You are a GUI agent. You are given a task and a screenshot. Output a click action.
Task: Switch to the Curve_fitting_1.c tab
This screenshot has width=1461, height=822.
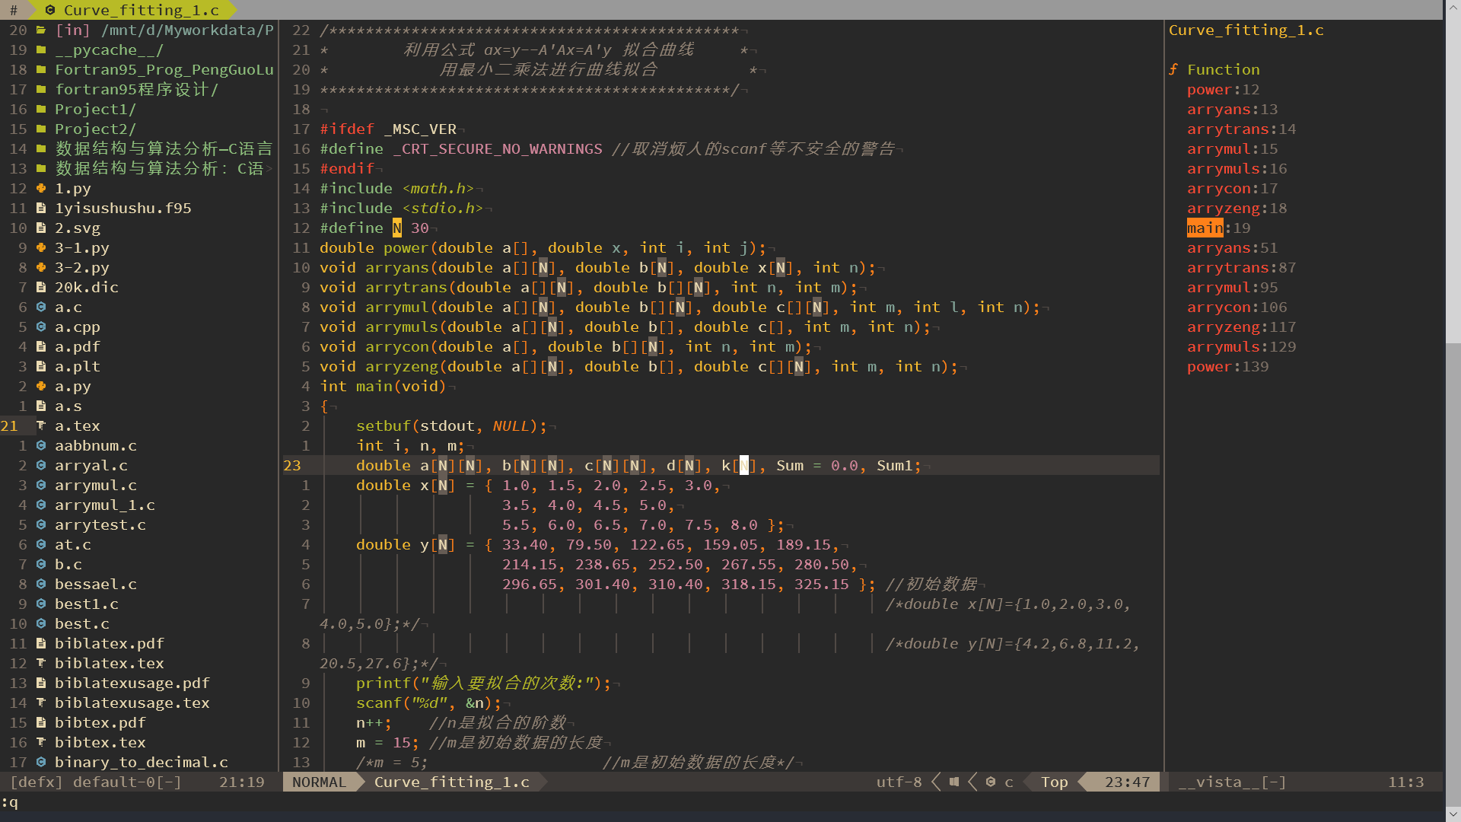(141, 10)
